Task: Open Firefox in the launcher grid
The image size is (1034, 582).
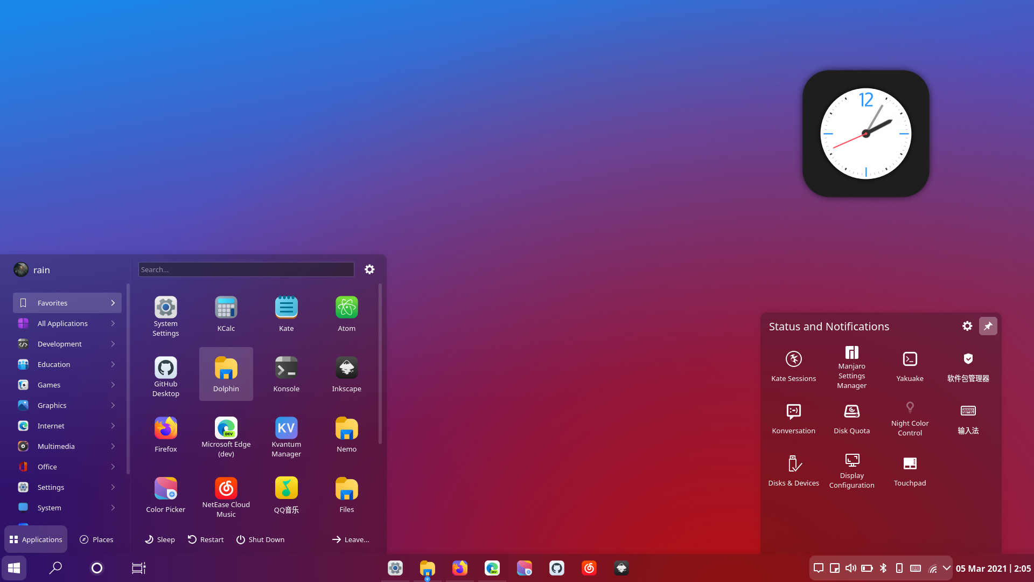Action: 165,435
